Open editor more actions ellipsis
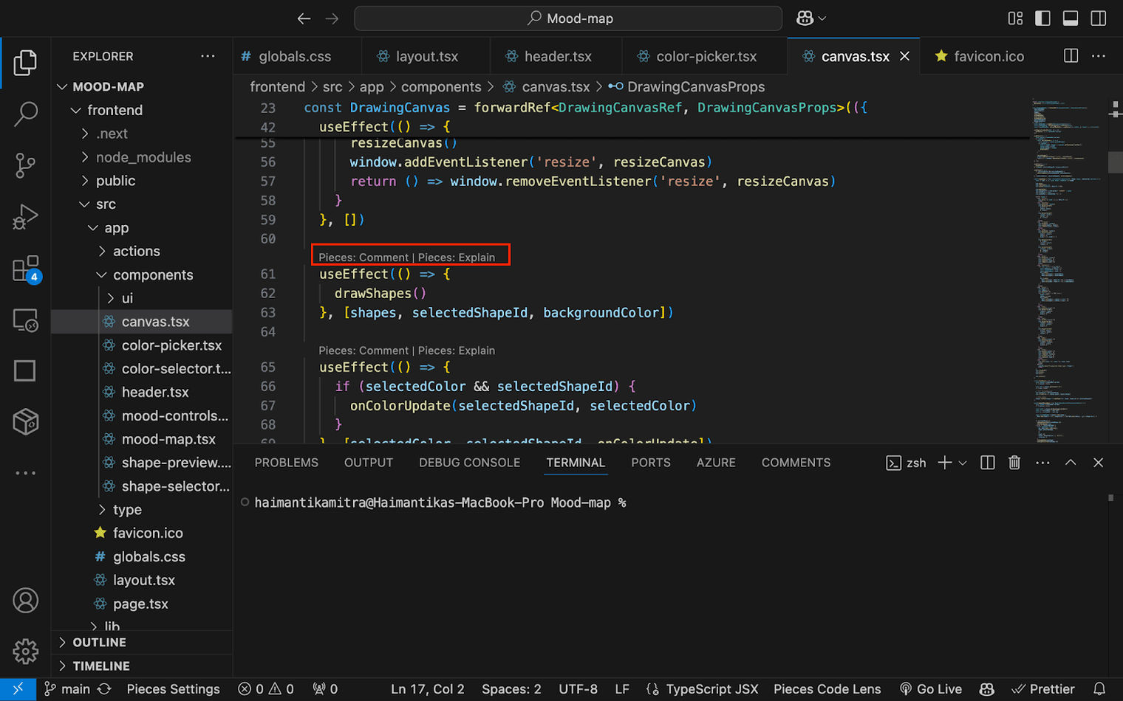Screen dimensions: 1123x701 (x=1099, y=56)
